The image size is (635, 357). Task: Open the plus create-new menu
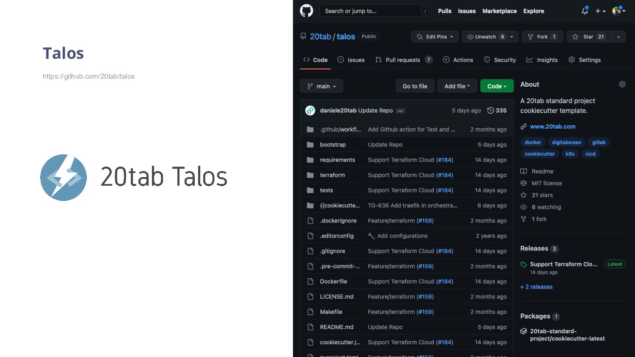(600, 11)
